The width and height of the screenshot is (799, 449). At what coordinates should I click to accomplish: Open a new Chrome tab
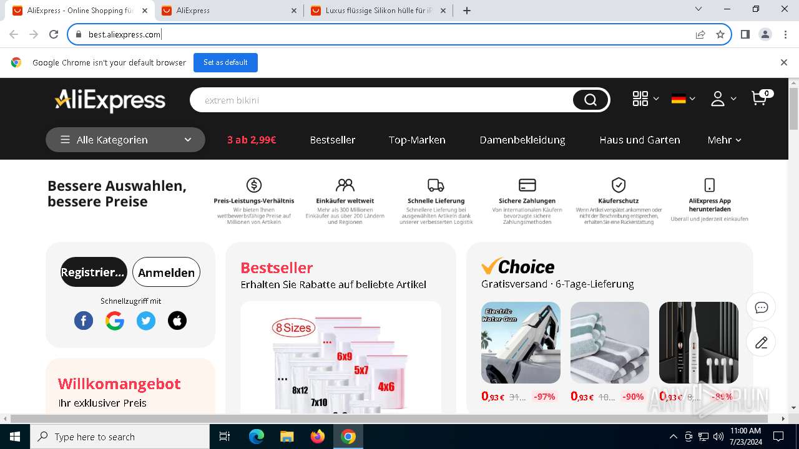pos(467,11)
